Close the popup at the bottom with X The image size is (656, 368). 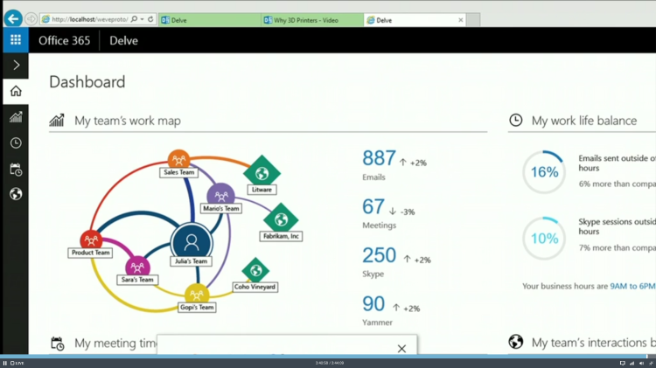point(401,349)
